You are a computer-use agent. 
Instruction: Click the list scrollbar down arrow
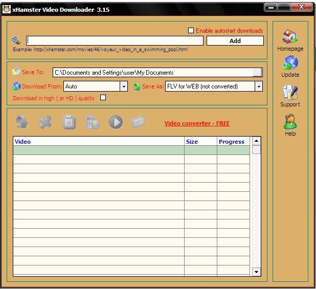(256, 272)
